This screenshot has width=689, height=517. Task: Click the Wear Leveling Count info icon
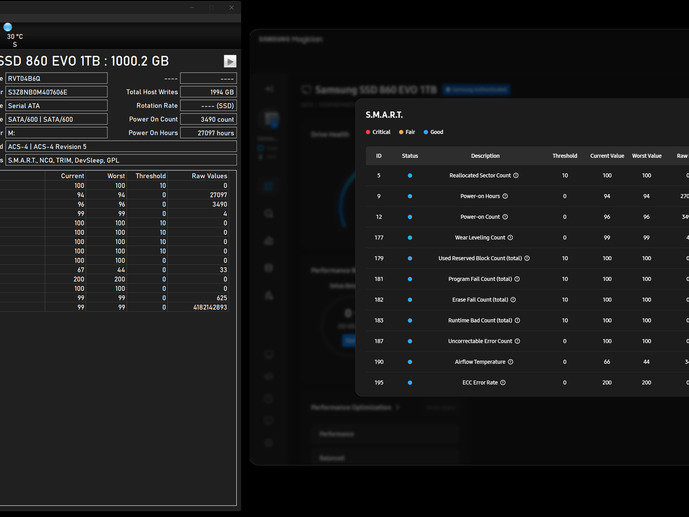click(510, 238)
